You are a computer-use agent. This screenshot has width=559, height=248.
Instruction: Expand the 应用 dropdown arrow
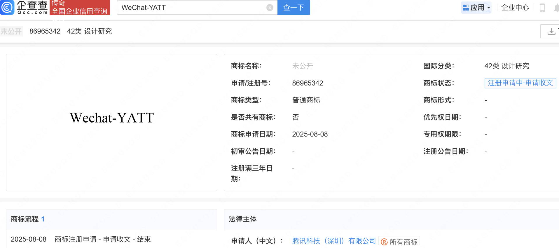[x=489, y=8]
